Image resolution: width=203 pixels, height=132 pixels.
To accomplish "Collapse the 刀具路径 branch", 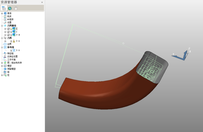I will [x=2, y=26].
